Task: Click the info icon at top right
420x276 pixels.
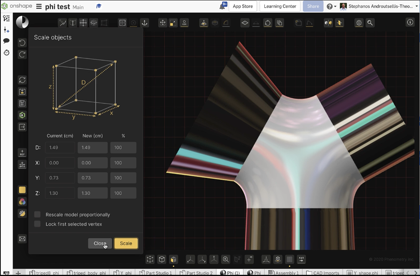Action: tap(410, 23)
